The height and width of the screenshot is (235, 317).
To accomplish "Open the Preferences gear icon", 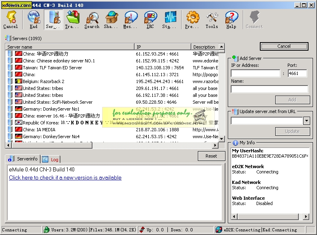I will [192, 19].
